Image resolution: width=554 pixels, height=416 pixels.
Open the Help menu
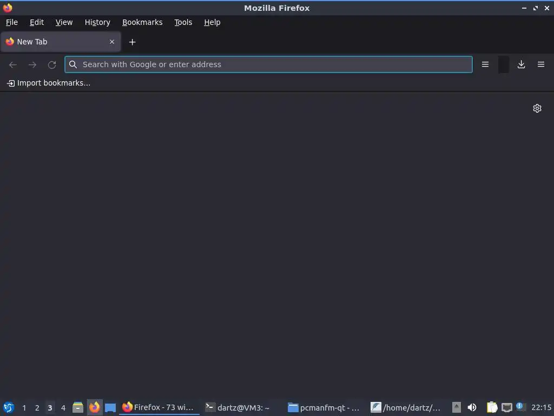click(x=212, y=22)
